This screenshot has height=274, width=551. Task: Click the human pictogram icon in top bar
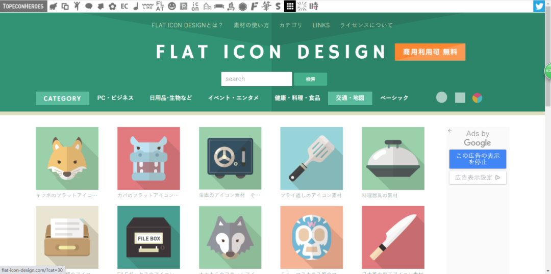click(x=77, y=6)
